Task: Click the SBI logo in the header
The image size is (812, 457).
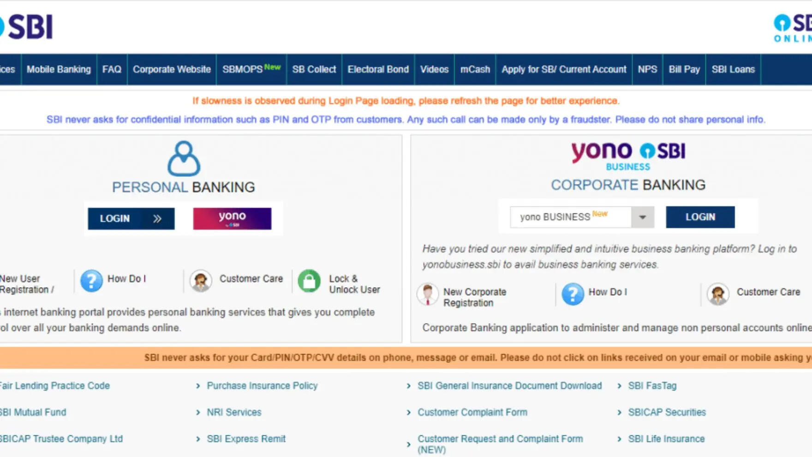Action: coord(28,27)
